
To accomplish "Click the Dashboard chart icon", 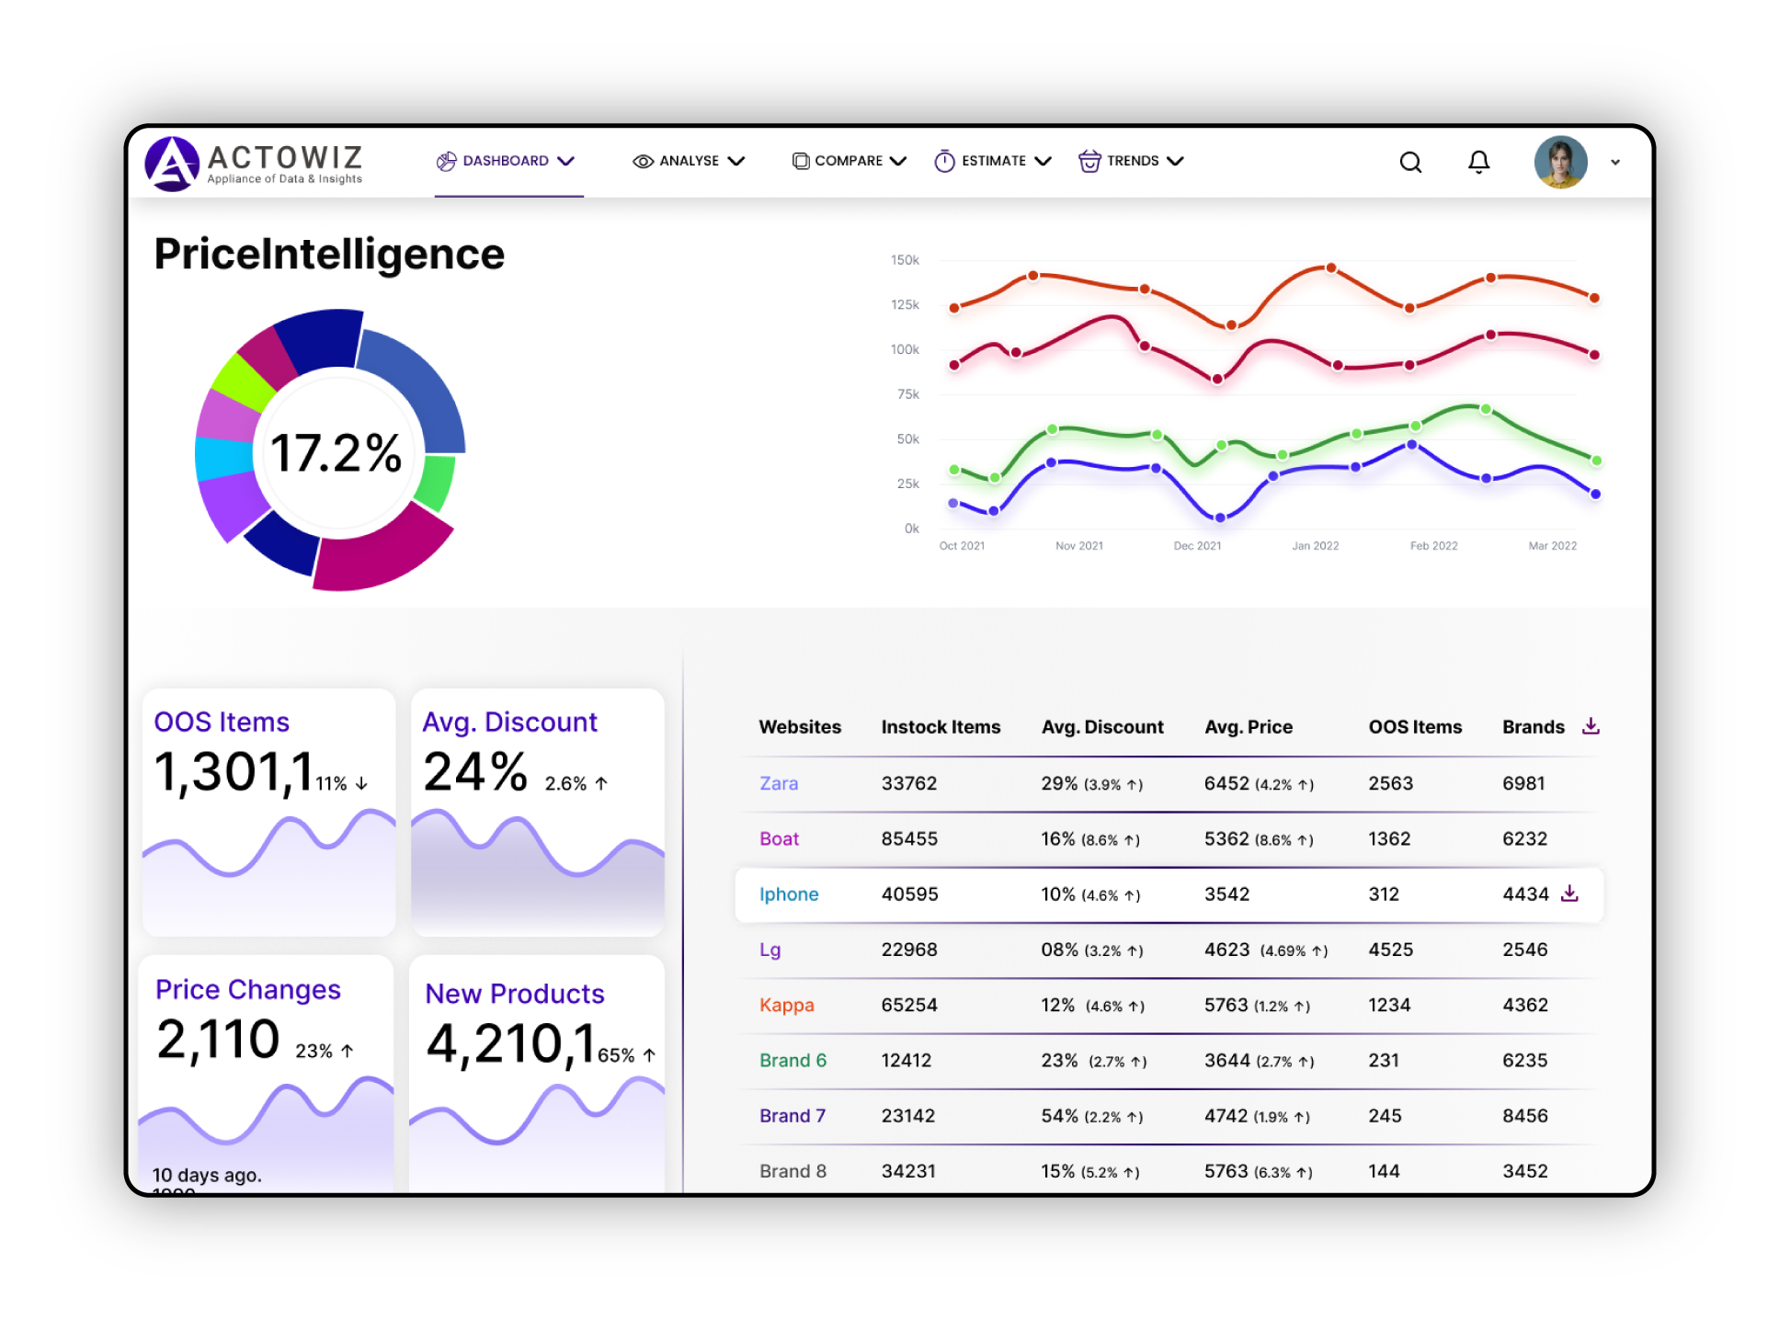I will point(446,161).
